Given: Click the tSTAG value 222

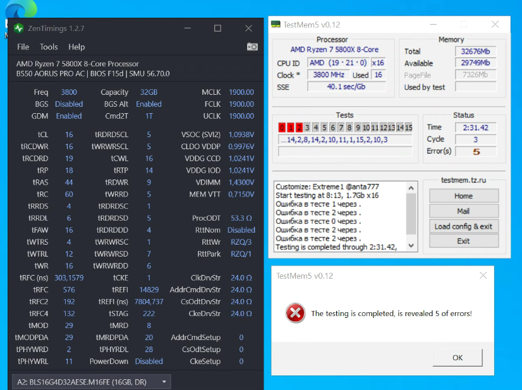Looking at the screenshot, I should point(149,314).
